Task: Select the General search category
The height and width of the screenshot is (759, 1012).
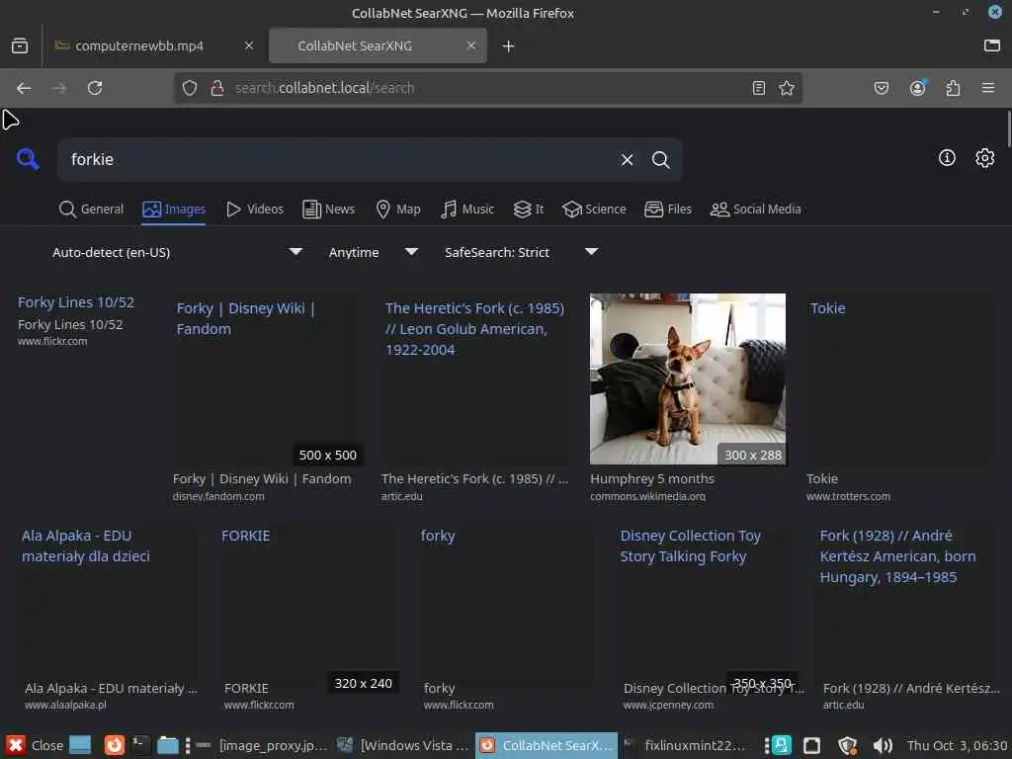Action: (91, 210)
